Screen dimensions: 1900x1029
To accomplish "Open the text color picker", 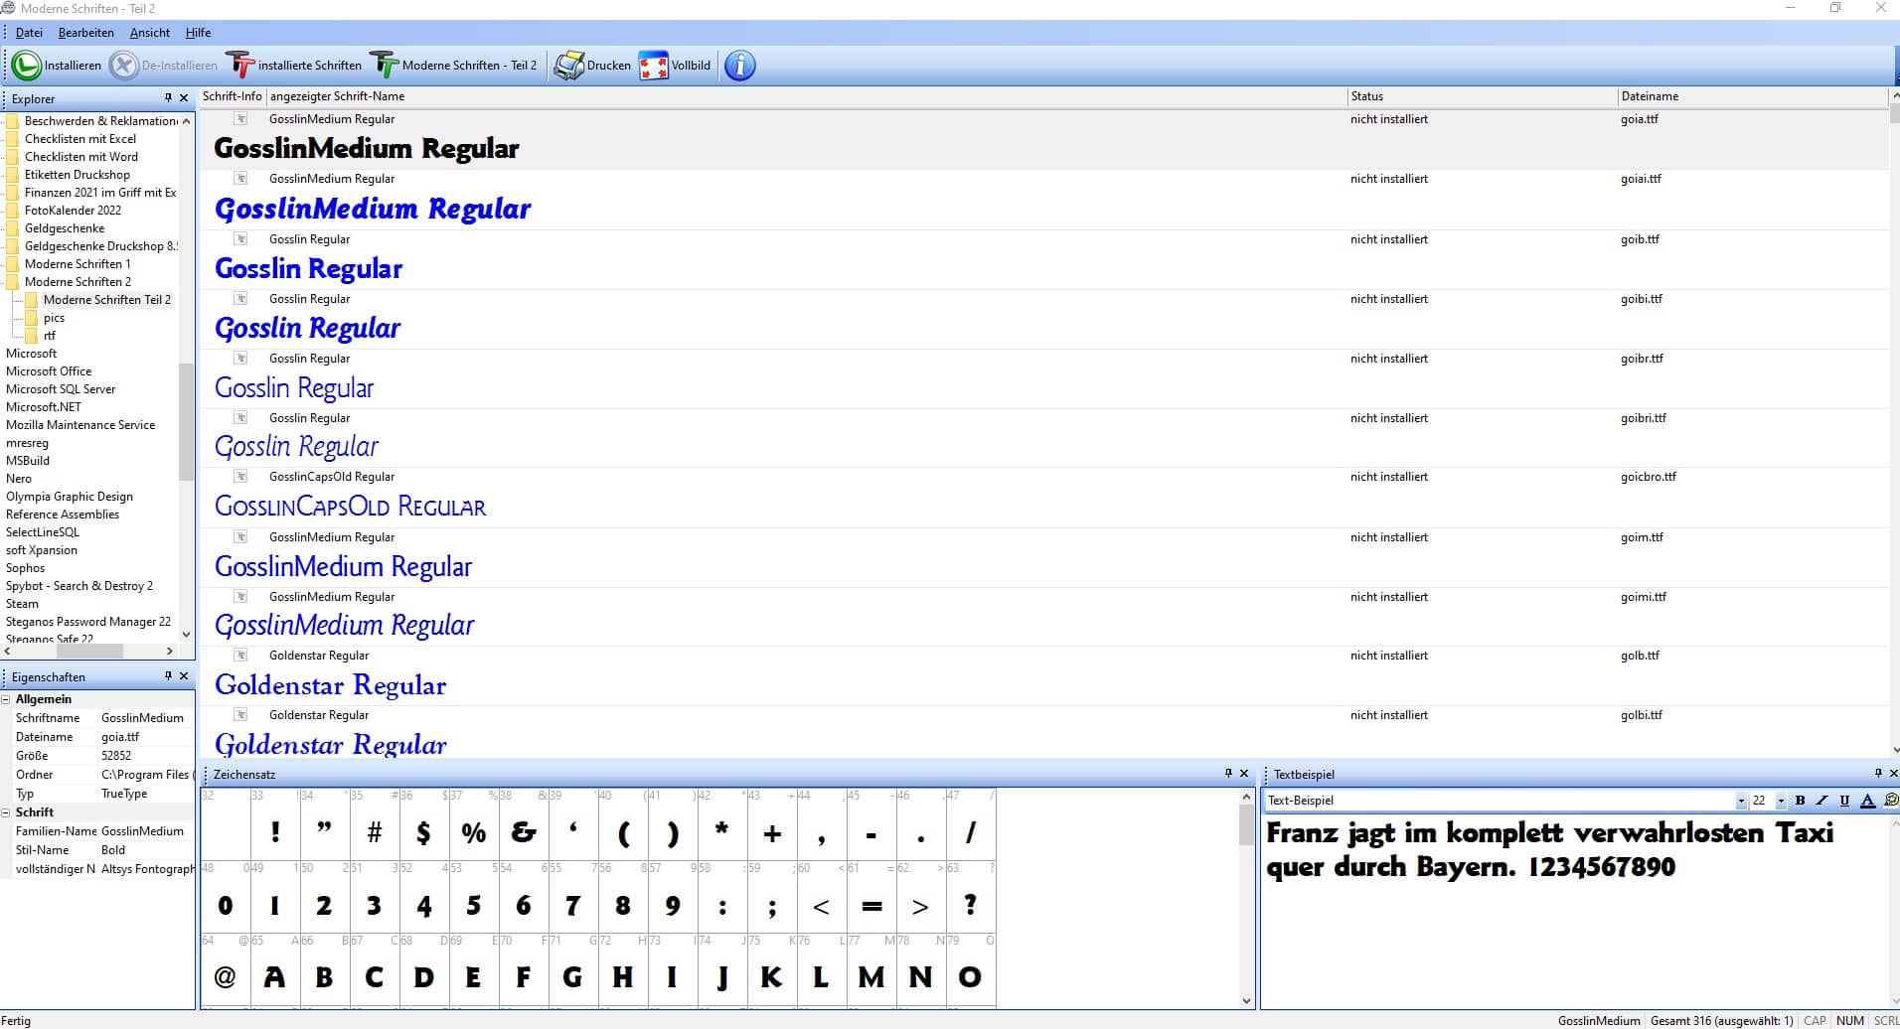I will [1867, 801].
